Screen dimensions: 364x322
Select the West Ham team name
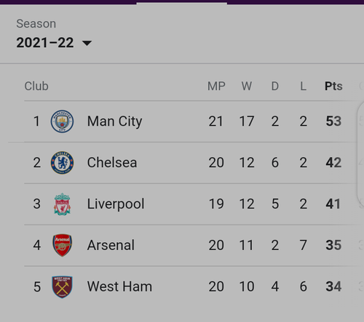pyautogui.click(x=119, y=286)
